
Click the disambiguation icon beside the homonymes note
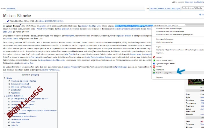(8, 21)
